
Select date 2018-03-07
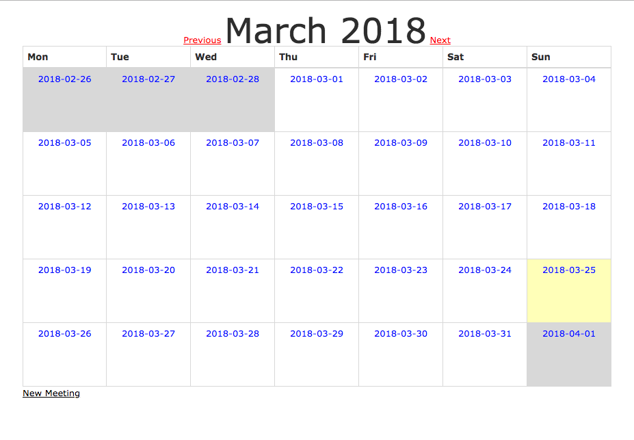coord(231,142)
